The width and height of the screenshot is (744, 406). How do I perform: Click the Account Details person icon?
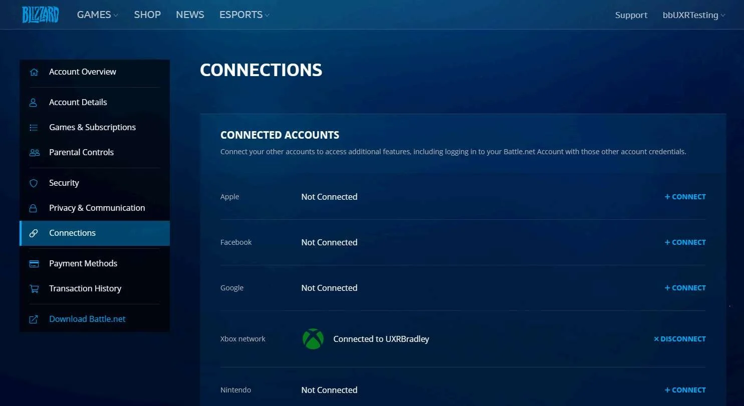click(34, 103)
